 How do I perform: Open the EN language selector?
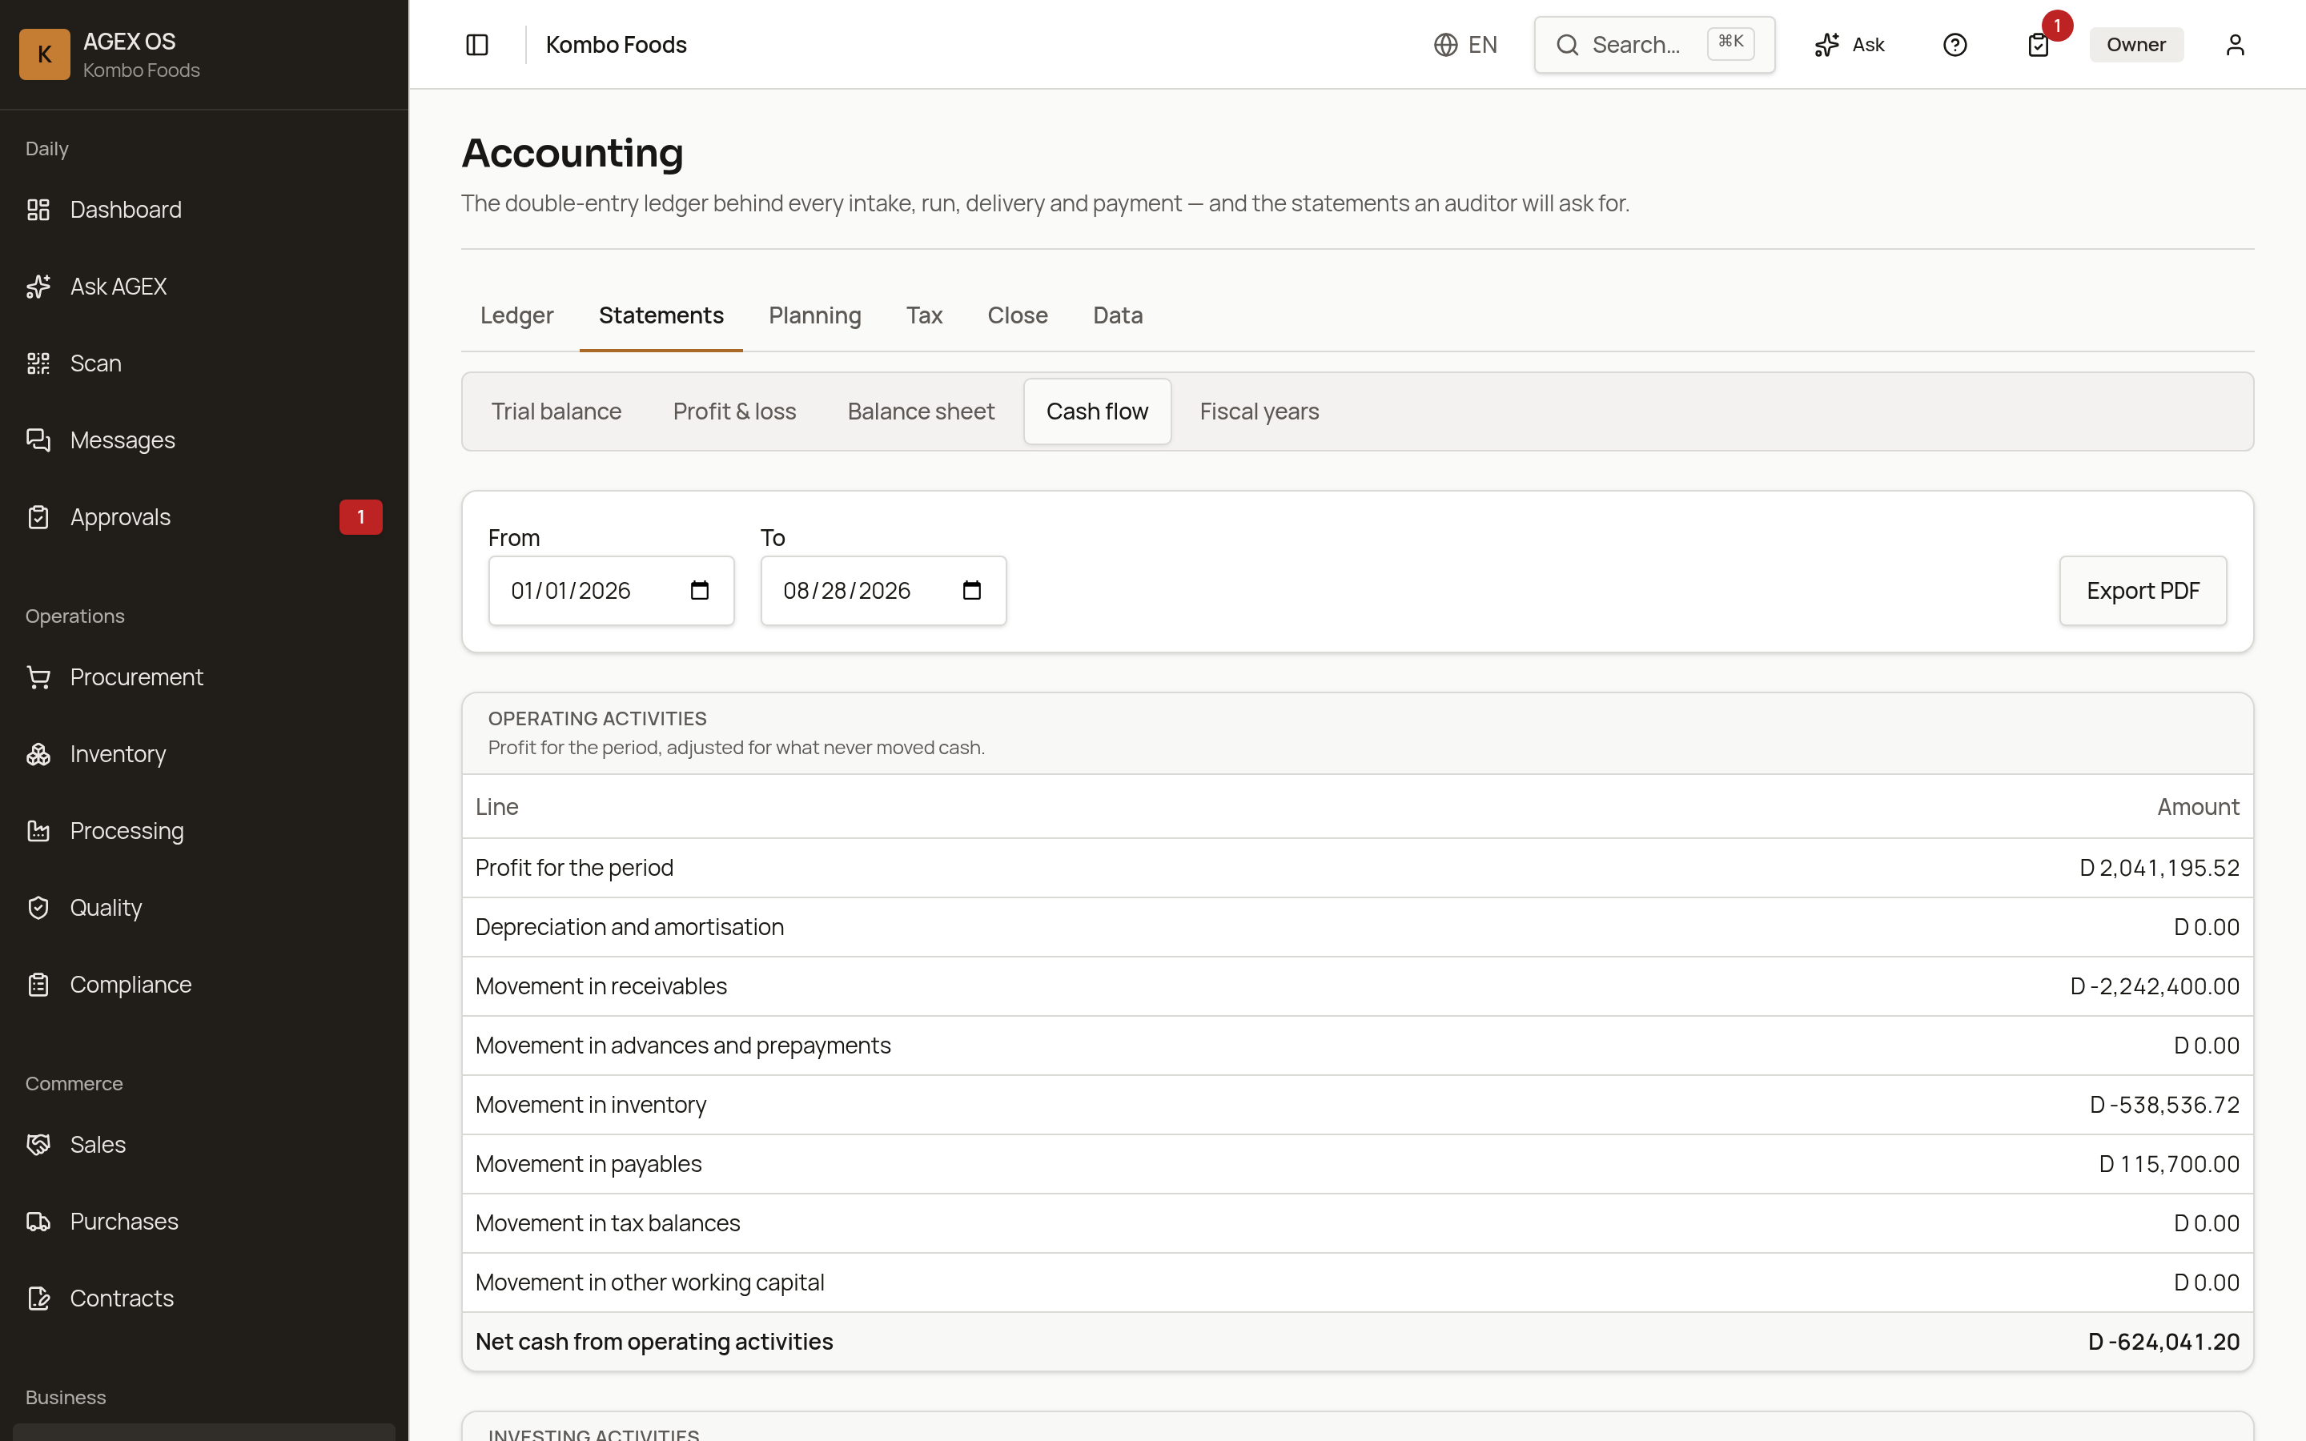tap(1465, 45)
